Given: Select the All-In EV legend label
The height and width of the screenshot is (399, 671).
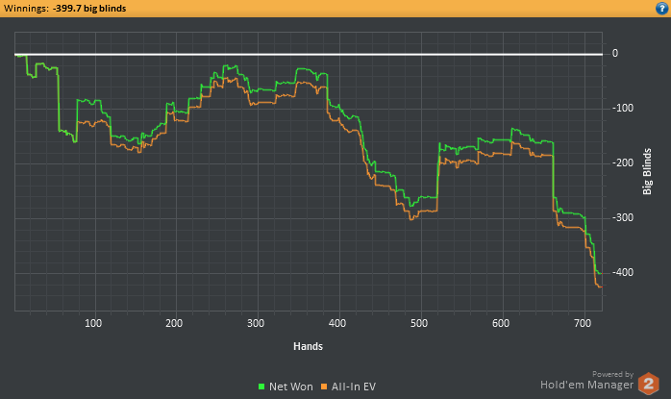Looking at the screenshot, I should tap(354, 387).
